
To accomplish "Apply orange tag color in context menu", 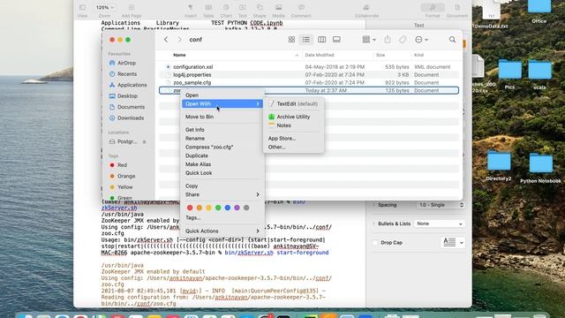I will coord(200,208).
